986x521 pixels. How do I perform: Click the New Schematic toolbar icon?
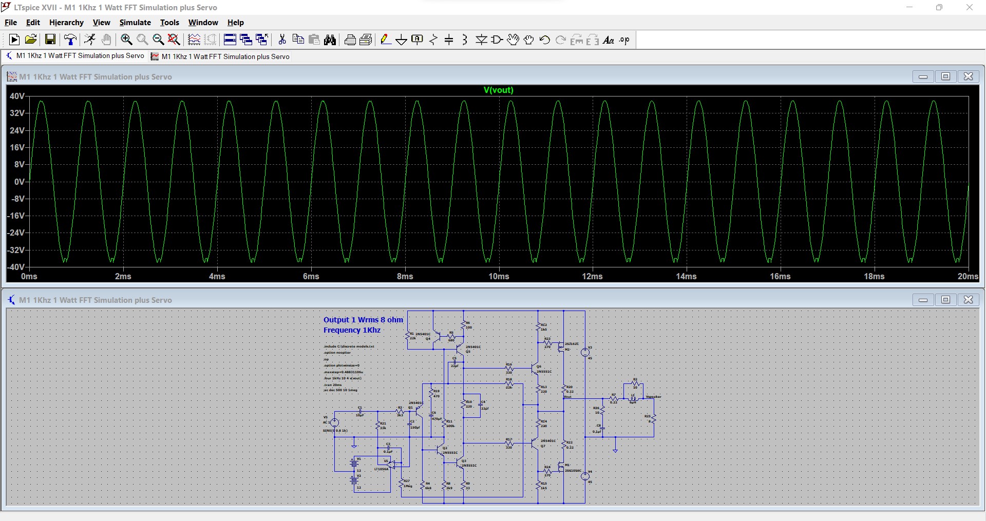pyautogui.click(x=14, y=40)
